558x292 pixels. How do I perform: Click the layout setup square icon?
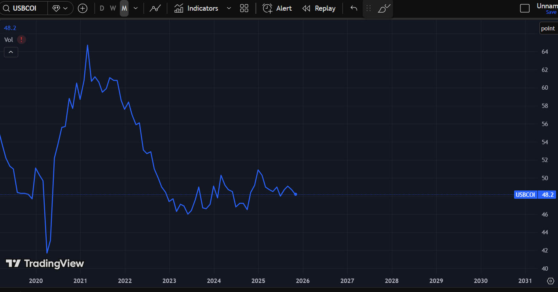524,8
